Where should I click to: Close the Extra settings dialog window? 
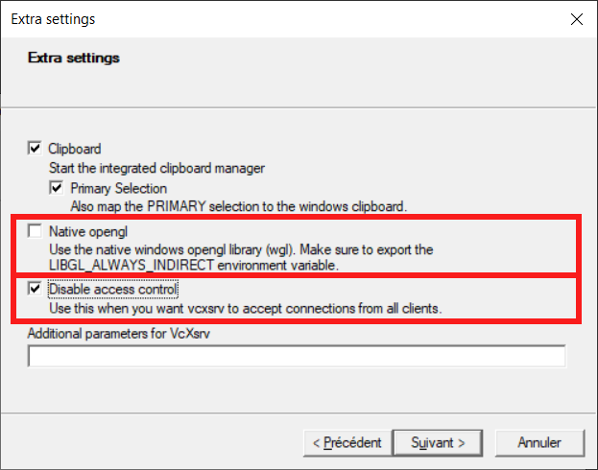click(576, 19)
